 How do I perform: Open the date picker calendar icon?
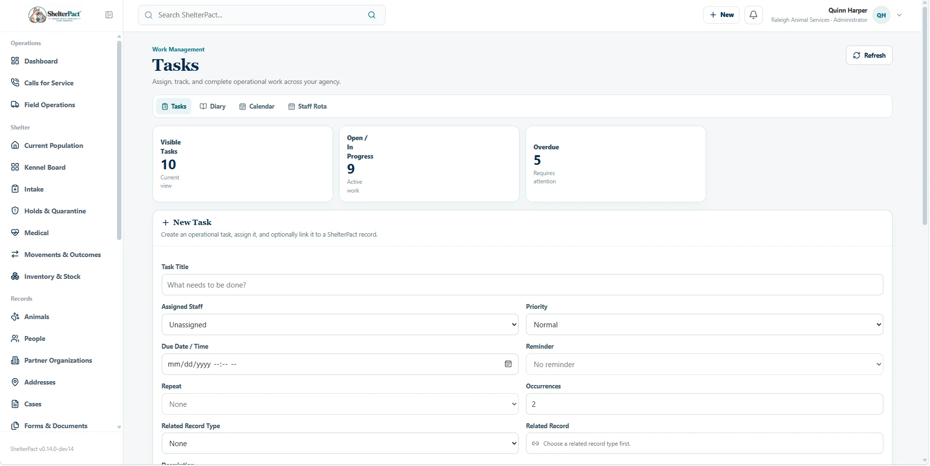pos(508,364)
